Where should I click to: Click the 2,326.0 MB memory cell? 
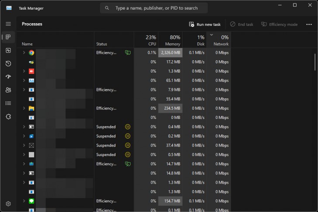170,53
